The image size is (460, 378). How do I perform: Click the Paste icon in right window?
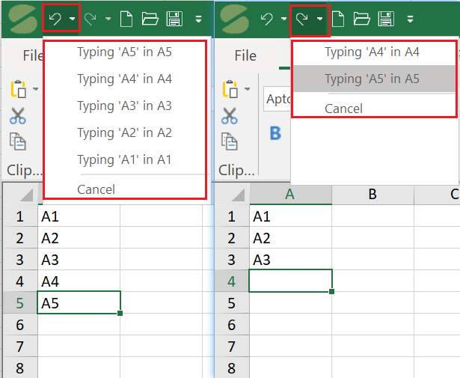pos(230,88)
